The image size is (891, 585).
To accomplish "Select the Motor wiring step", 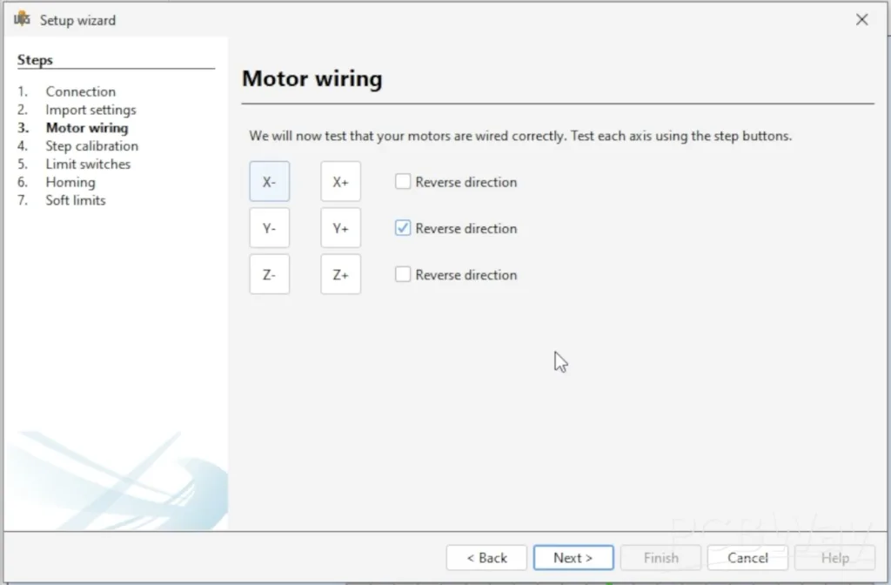I will pyautogui.click(x=86, y=128).
